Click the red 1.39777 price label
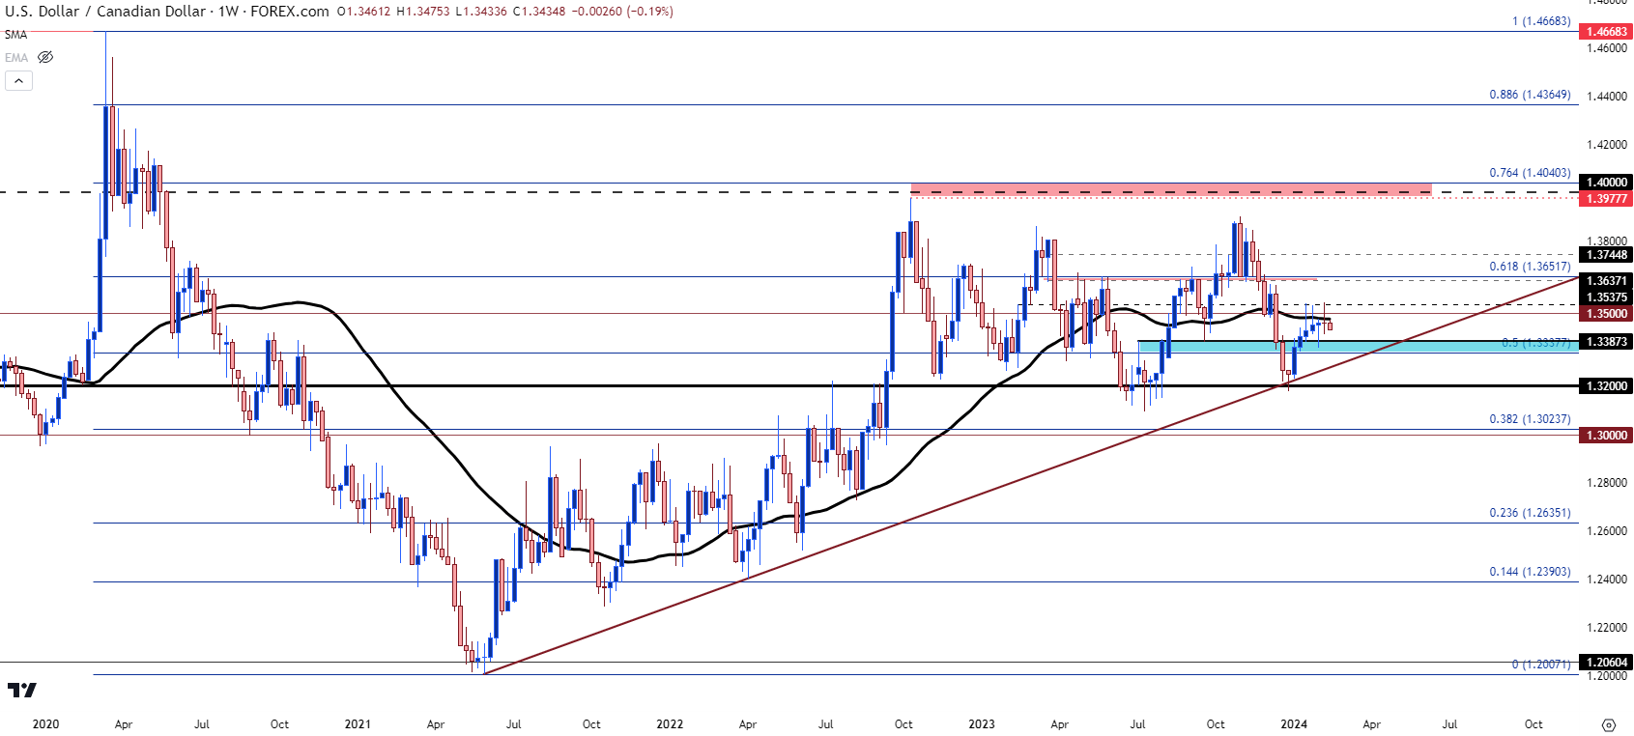The width and height of the screenshot is (1634, 736). click(1606, 198)
